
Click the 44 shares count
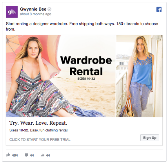[x=48, y=155]
